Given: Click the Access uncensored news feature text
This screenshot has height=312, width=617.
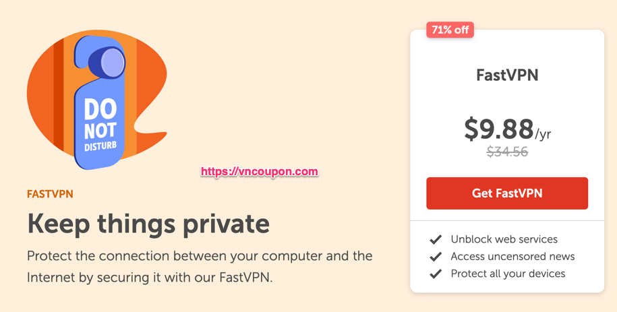Looking at the screenshot, I should [x=512, y=257].
